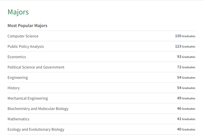Click the 46 Graduates count
Screen dimensions: 203x135
[x=186, y=109]
